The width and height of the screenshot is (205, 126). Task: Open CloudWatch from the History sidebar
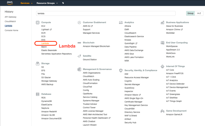(x=10, y=21)
